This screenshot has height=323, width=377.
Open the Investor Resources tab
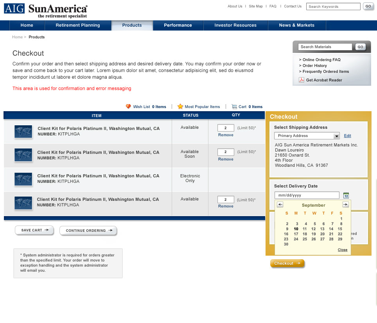pyautogui.click(x=235, y=25)
